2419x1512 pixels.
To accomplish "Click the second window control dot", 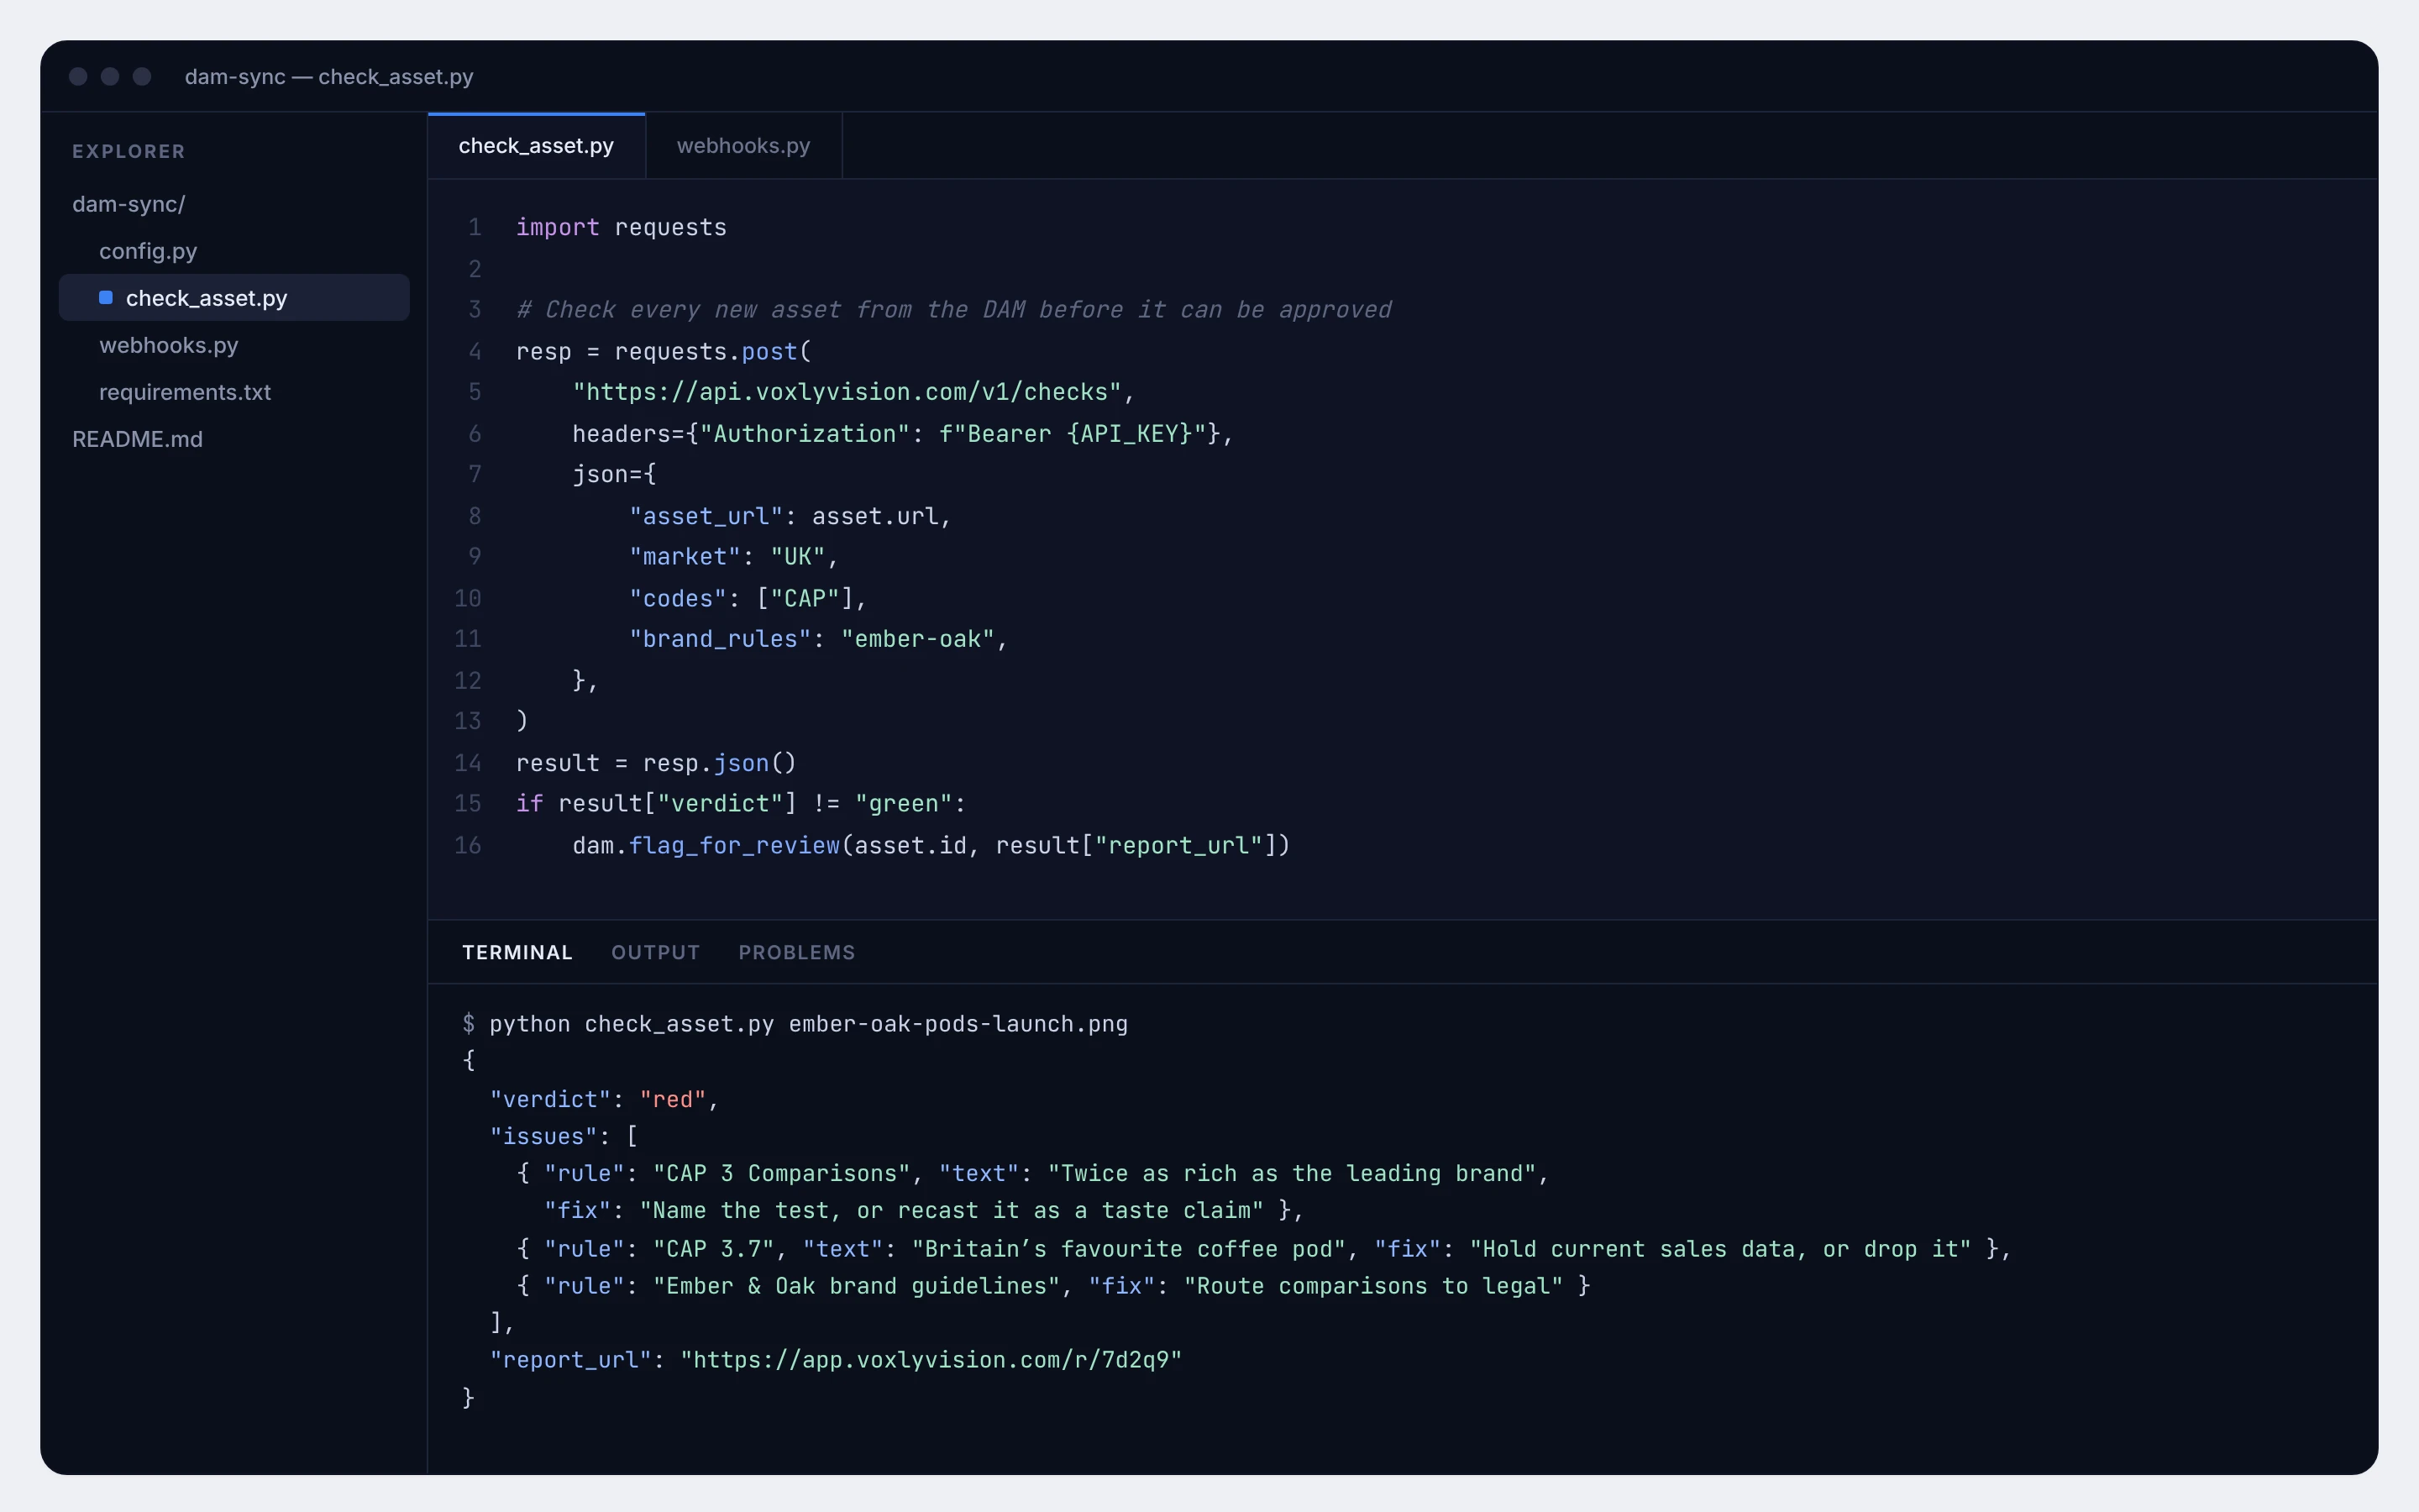I will [x=110, y=77].
